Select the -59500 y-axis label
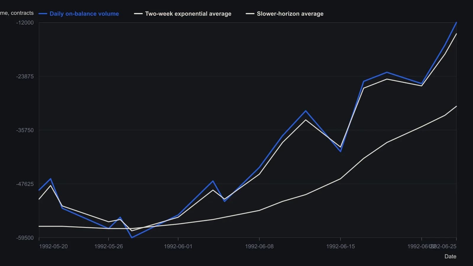473x266 pixels. pyautogui.click(x=25, y=238)
